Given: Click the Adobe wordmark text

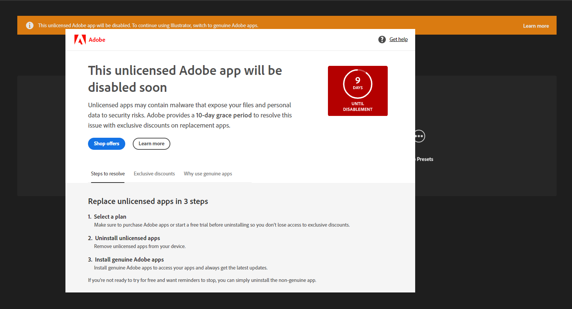Looking at the screenshot, I should pos(97,40).
